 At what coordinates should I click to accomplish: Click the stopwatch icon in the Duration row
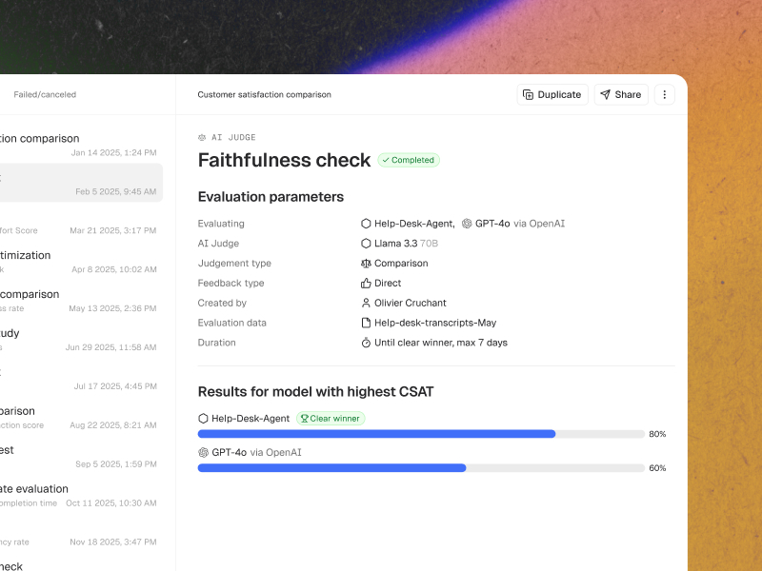click(x=366, y=343)
